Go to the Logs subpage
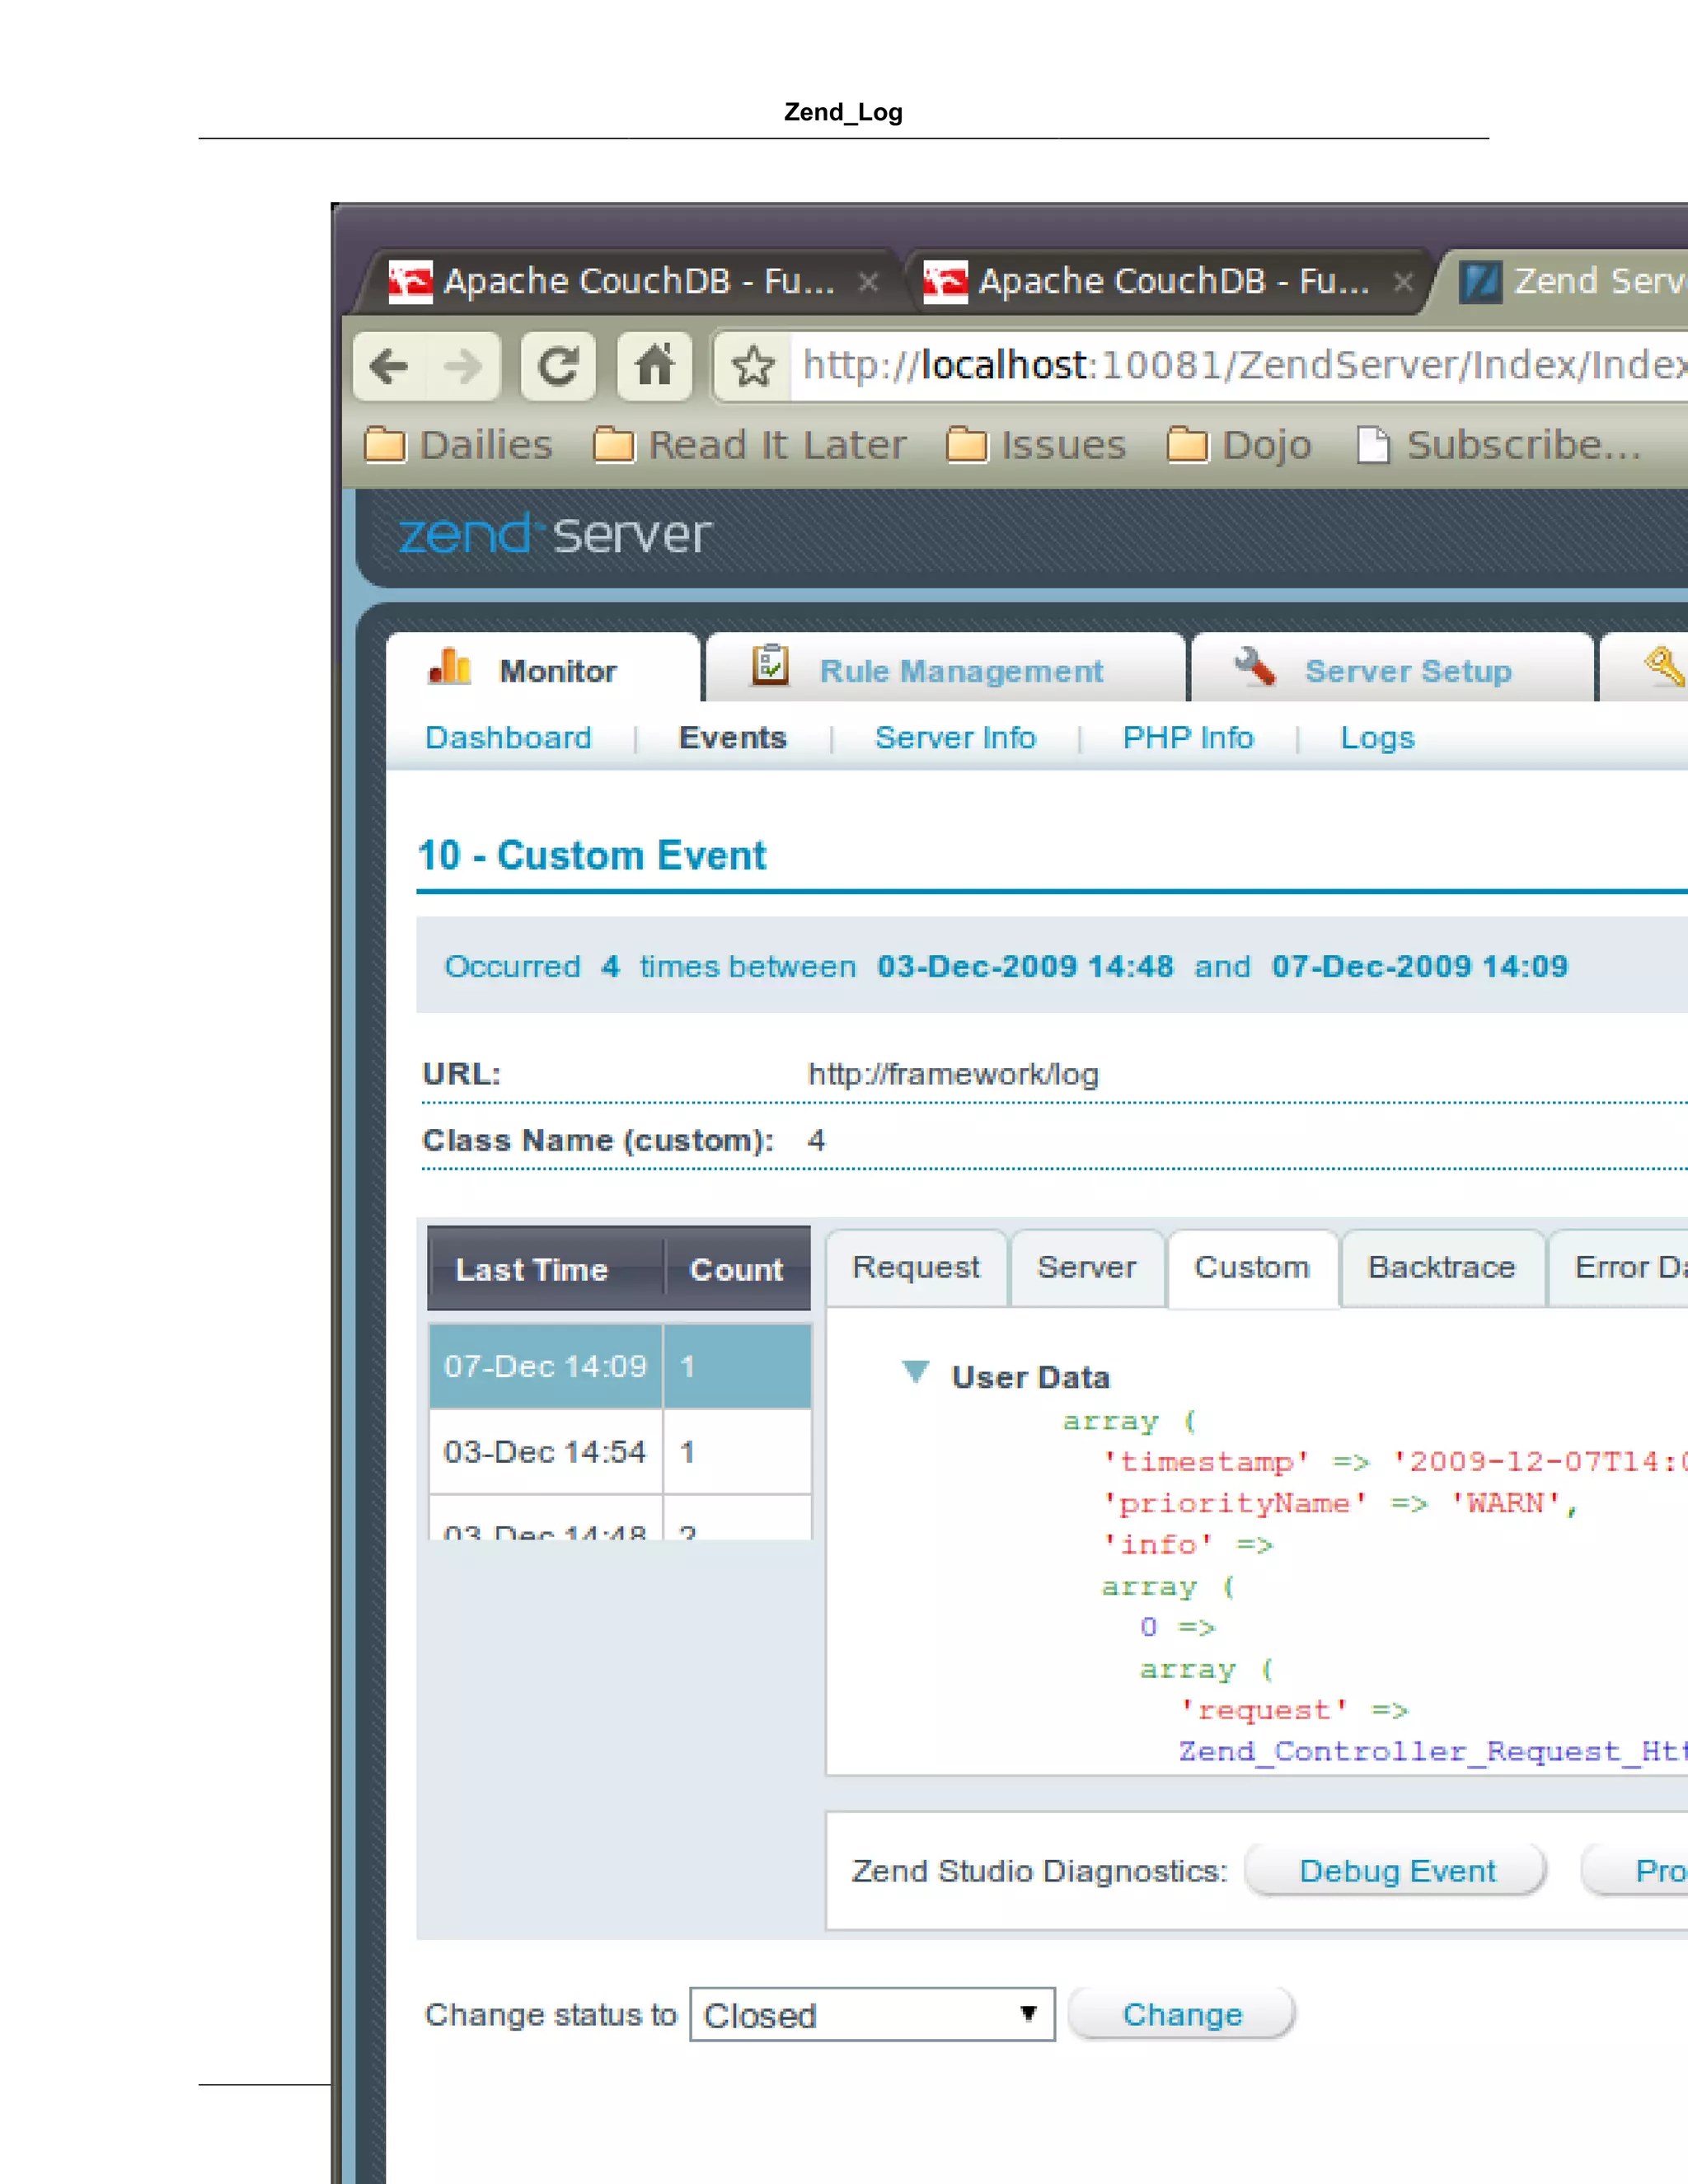The image size is (1688, 2184). (x=1378, y=738)
